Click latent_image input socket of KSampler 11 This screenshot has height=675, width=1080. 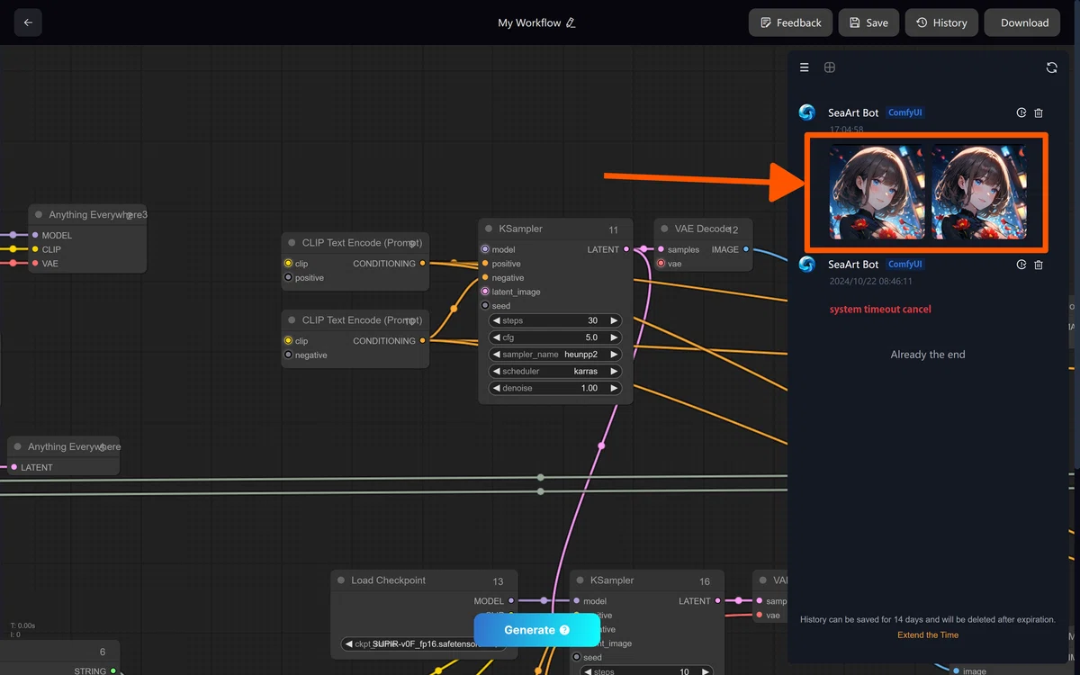(x=485, y=292)
